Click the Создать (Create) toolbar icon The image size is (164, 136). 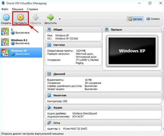[6, 17]
